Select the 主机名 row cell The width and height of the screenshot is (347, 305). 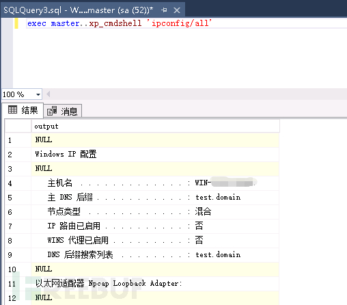(x=155, y=183)
